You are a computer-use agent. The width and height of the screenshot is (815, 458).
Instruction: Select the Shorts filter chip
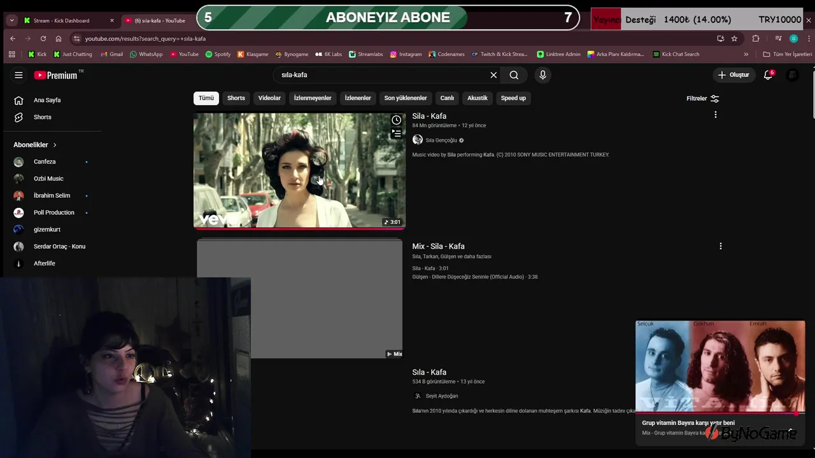236,98
